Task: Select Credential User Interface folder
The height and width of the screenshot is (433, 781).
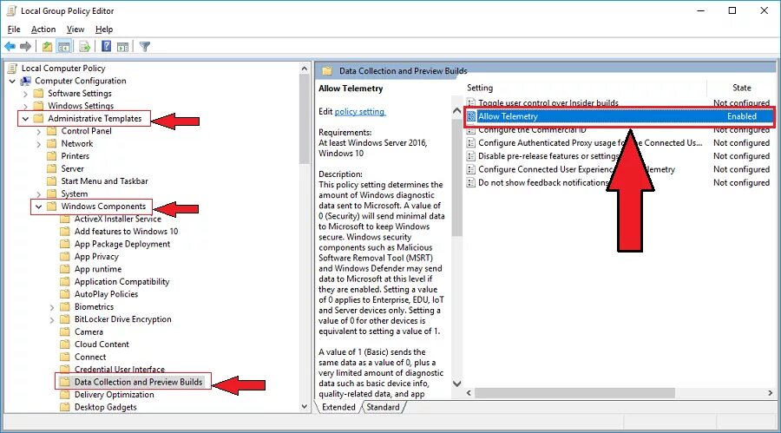Action: [120, 369]
